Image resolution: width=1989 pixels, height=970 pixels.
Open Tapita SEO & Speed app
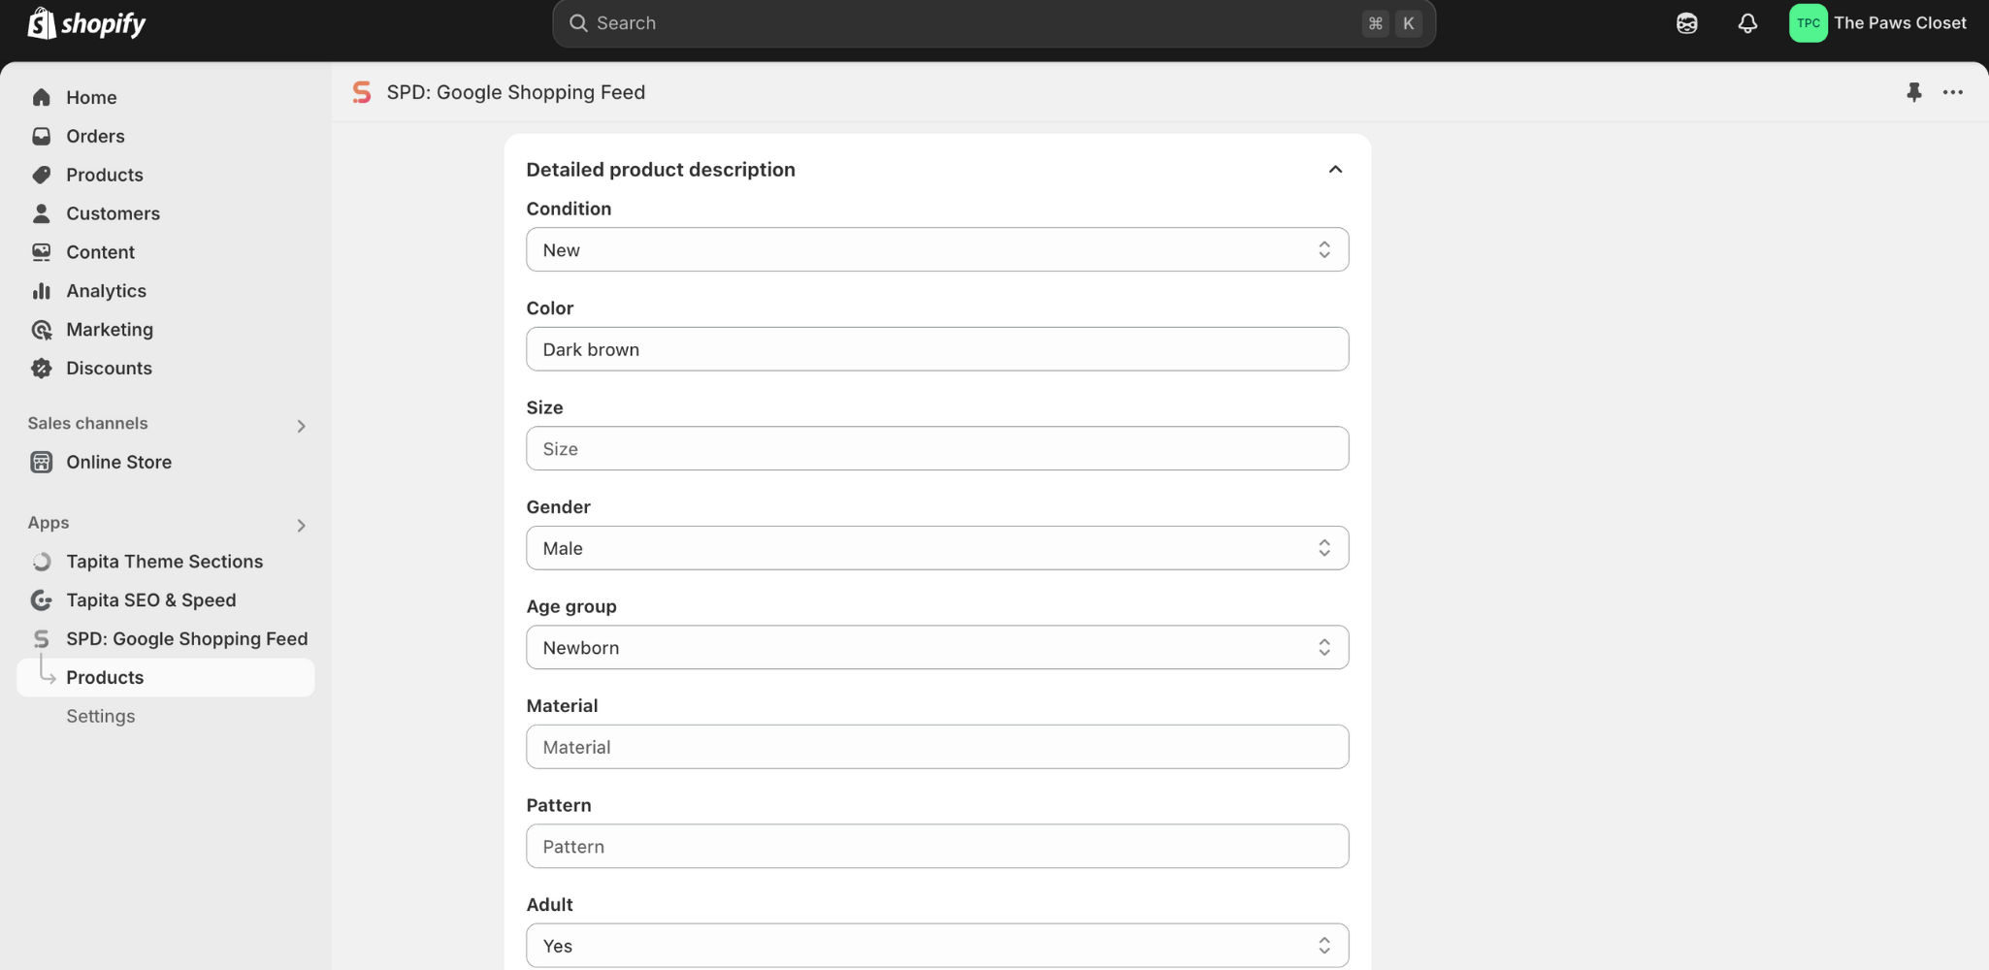pos(150,600)
